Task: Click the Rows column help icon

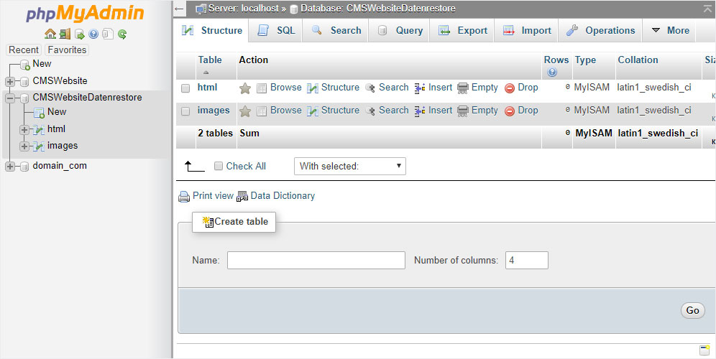Action: tap(551, 72)
